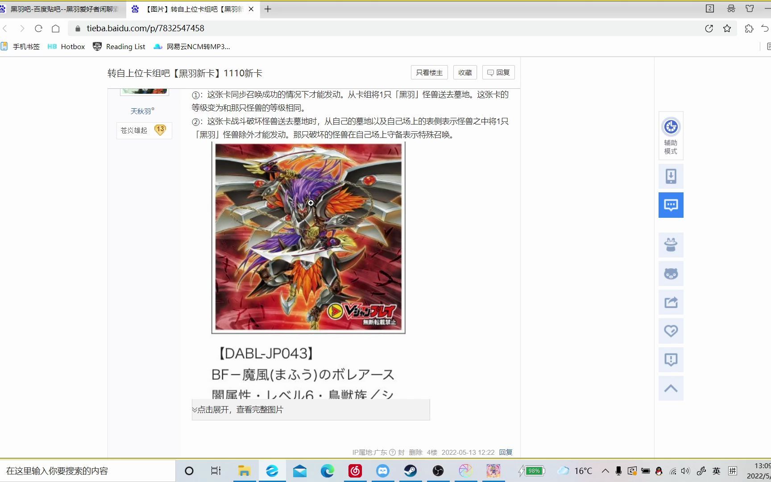Click the 回复 button in thread header
The height and width of the screenshot is (482, 771).
tap(498, 73)
